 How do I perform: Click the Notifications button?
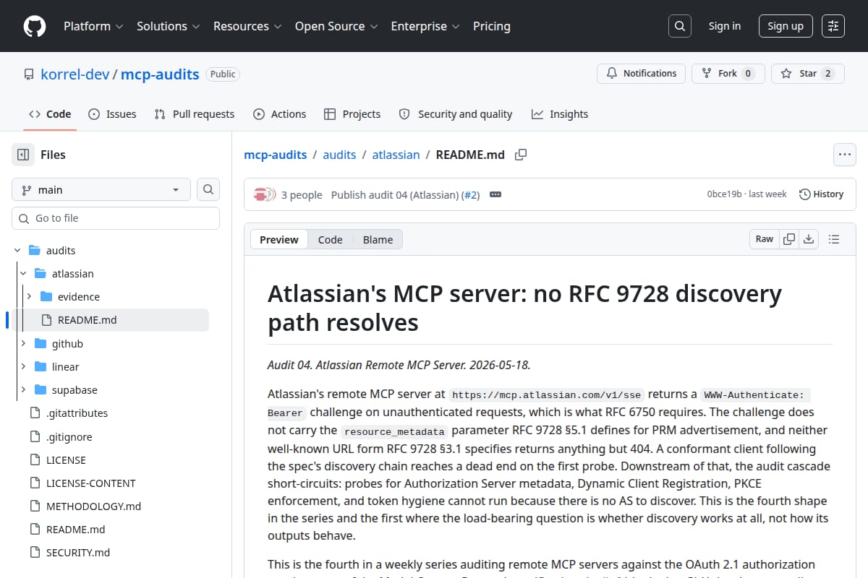[x=642, y=74]
